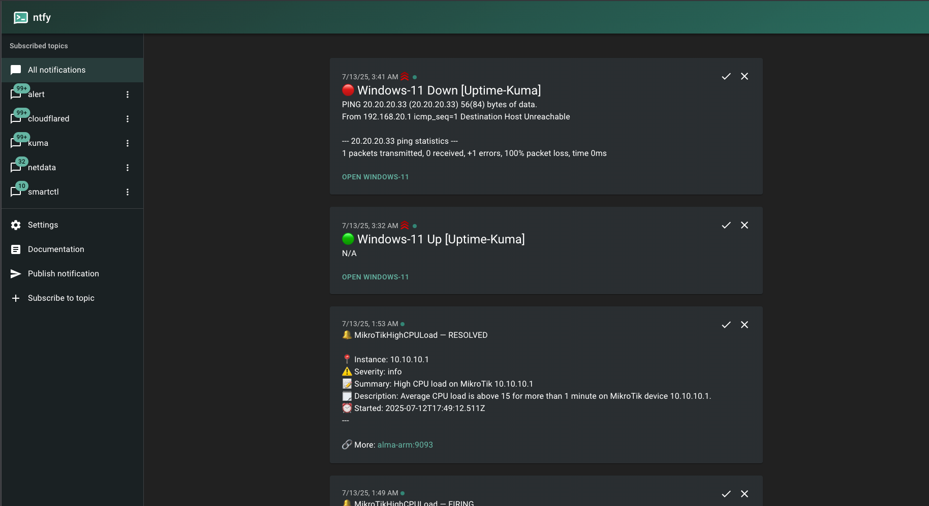Screen dimensions: 929x506
Task: Select the netdata topic
Action: (72, 168)
